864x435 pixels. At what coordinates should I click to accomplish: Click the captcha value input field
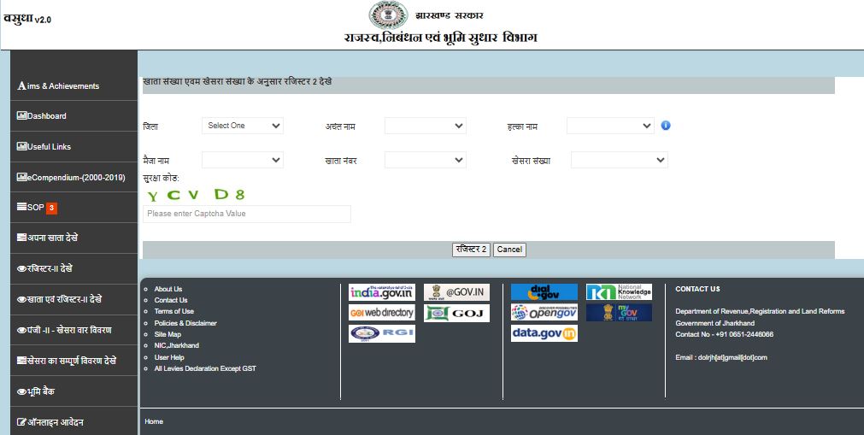click(x=247, y=214)
